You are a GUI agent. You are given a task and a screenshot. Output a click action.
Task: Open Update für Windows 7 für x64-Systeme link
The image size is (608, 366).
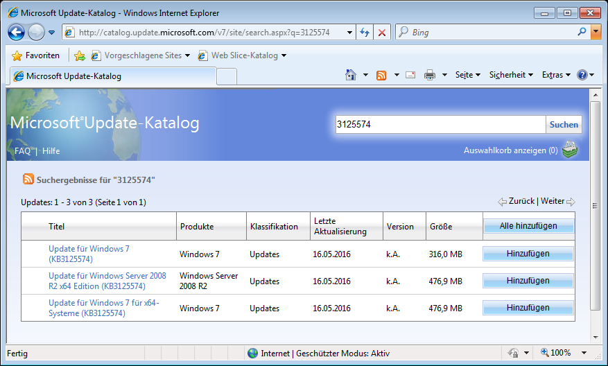[x=104, y=308]
